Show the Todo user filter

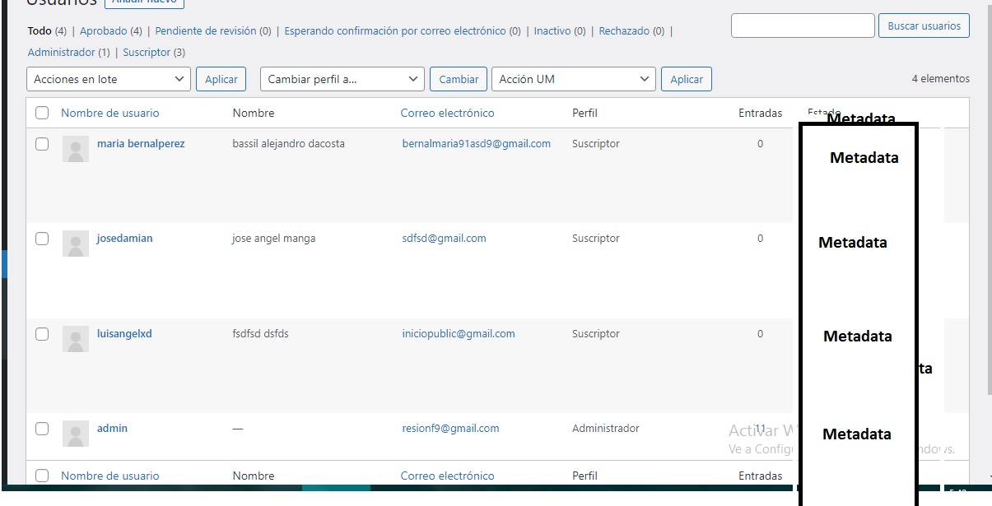click(40, 31)
